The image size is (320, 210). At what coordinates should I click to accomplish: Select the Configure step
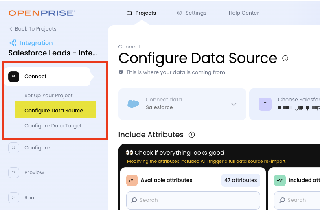tap(37, 148)
